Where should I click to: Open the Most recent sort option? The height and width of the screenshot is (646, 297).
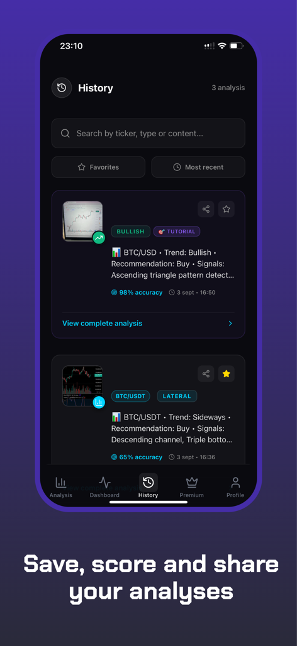tap(198, 167)
